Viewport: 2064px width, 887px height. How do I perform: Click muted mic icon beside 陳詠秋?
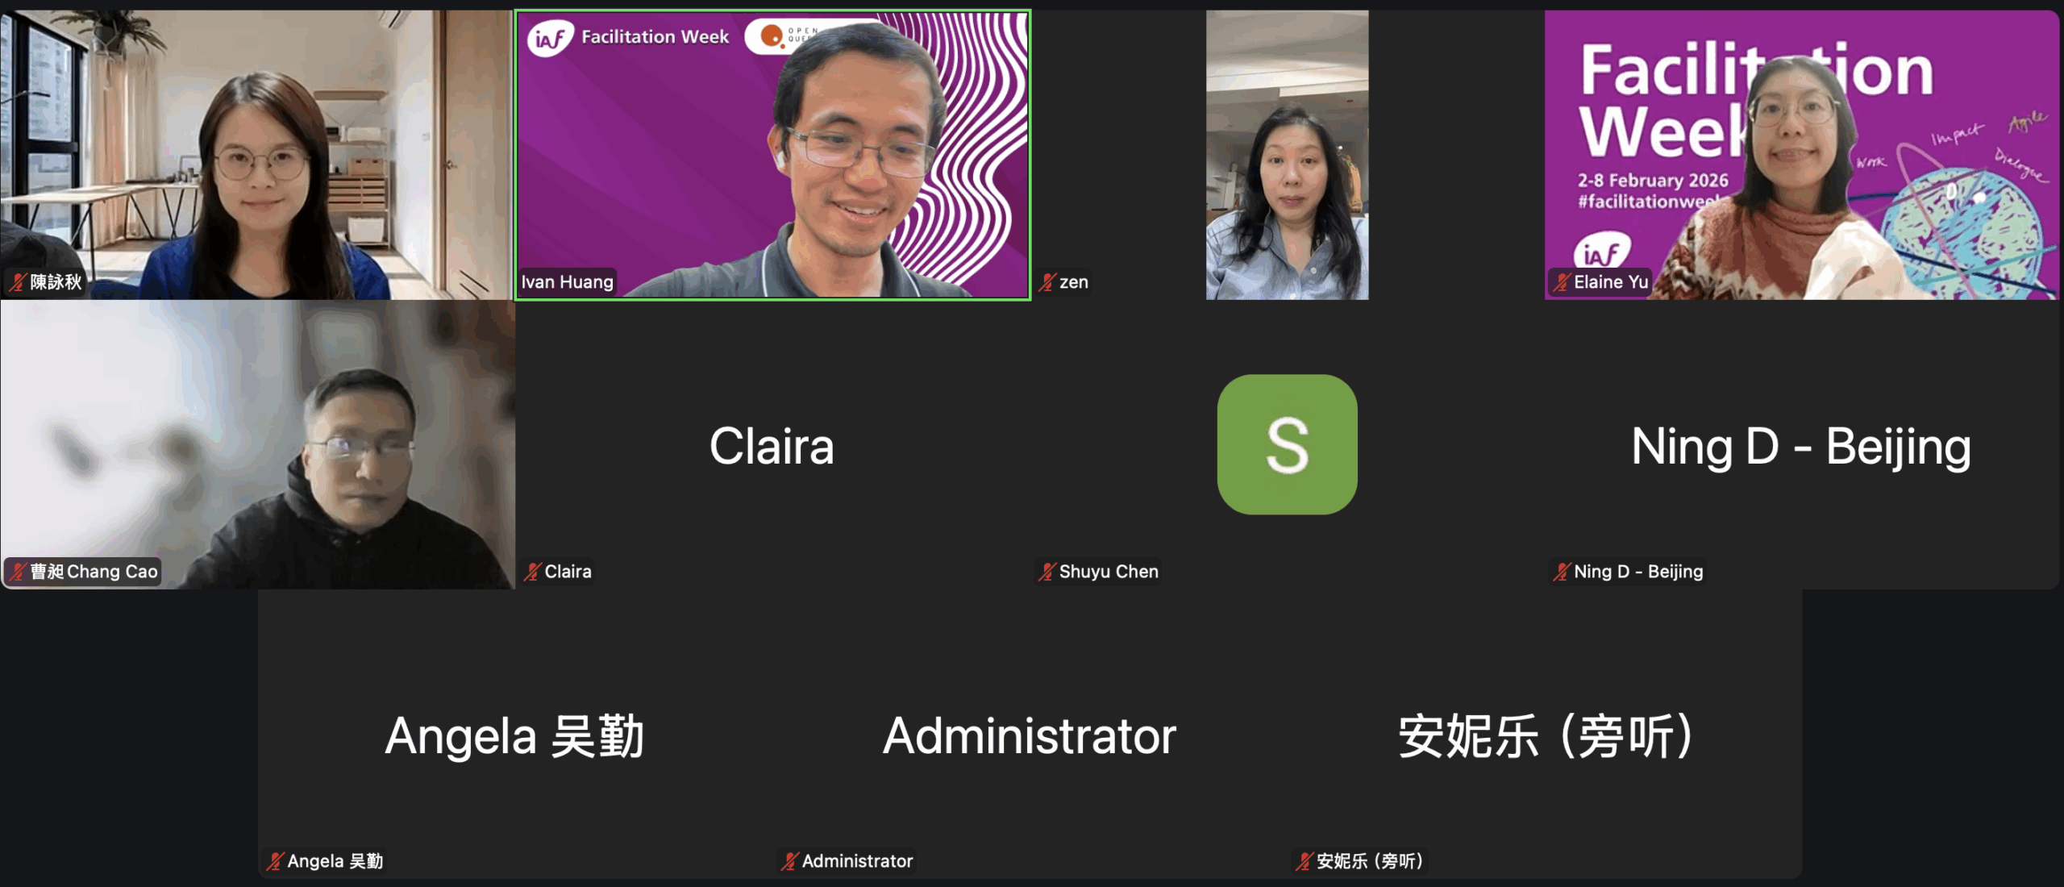click(x=18, y=282)
